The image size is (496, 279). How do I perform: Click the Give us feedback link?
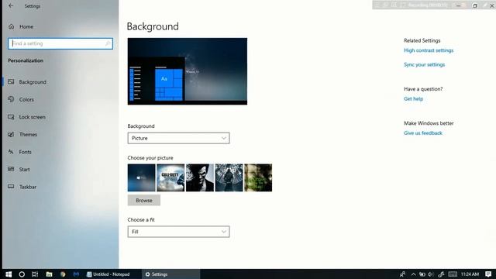[423, 133]
